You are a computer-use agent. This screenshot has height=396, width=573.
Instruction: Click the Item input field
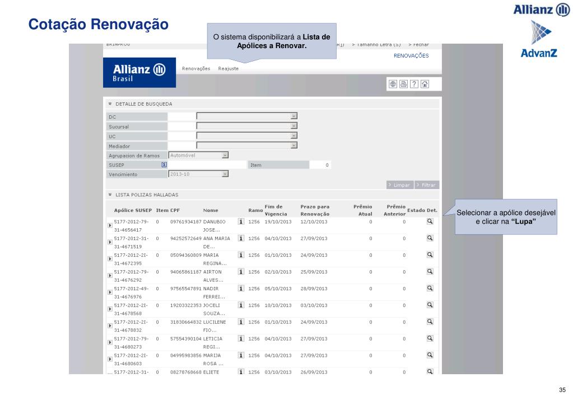click(320, 165)
